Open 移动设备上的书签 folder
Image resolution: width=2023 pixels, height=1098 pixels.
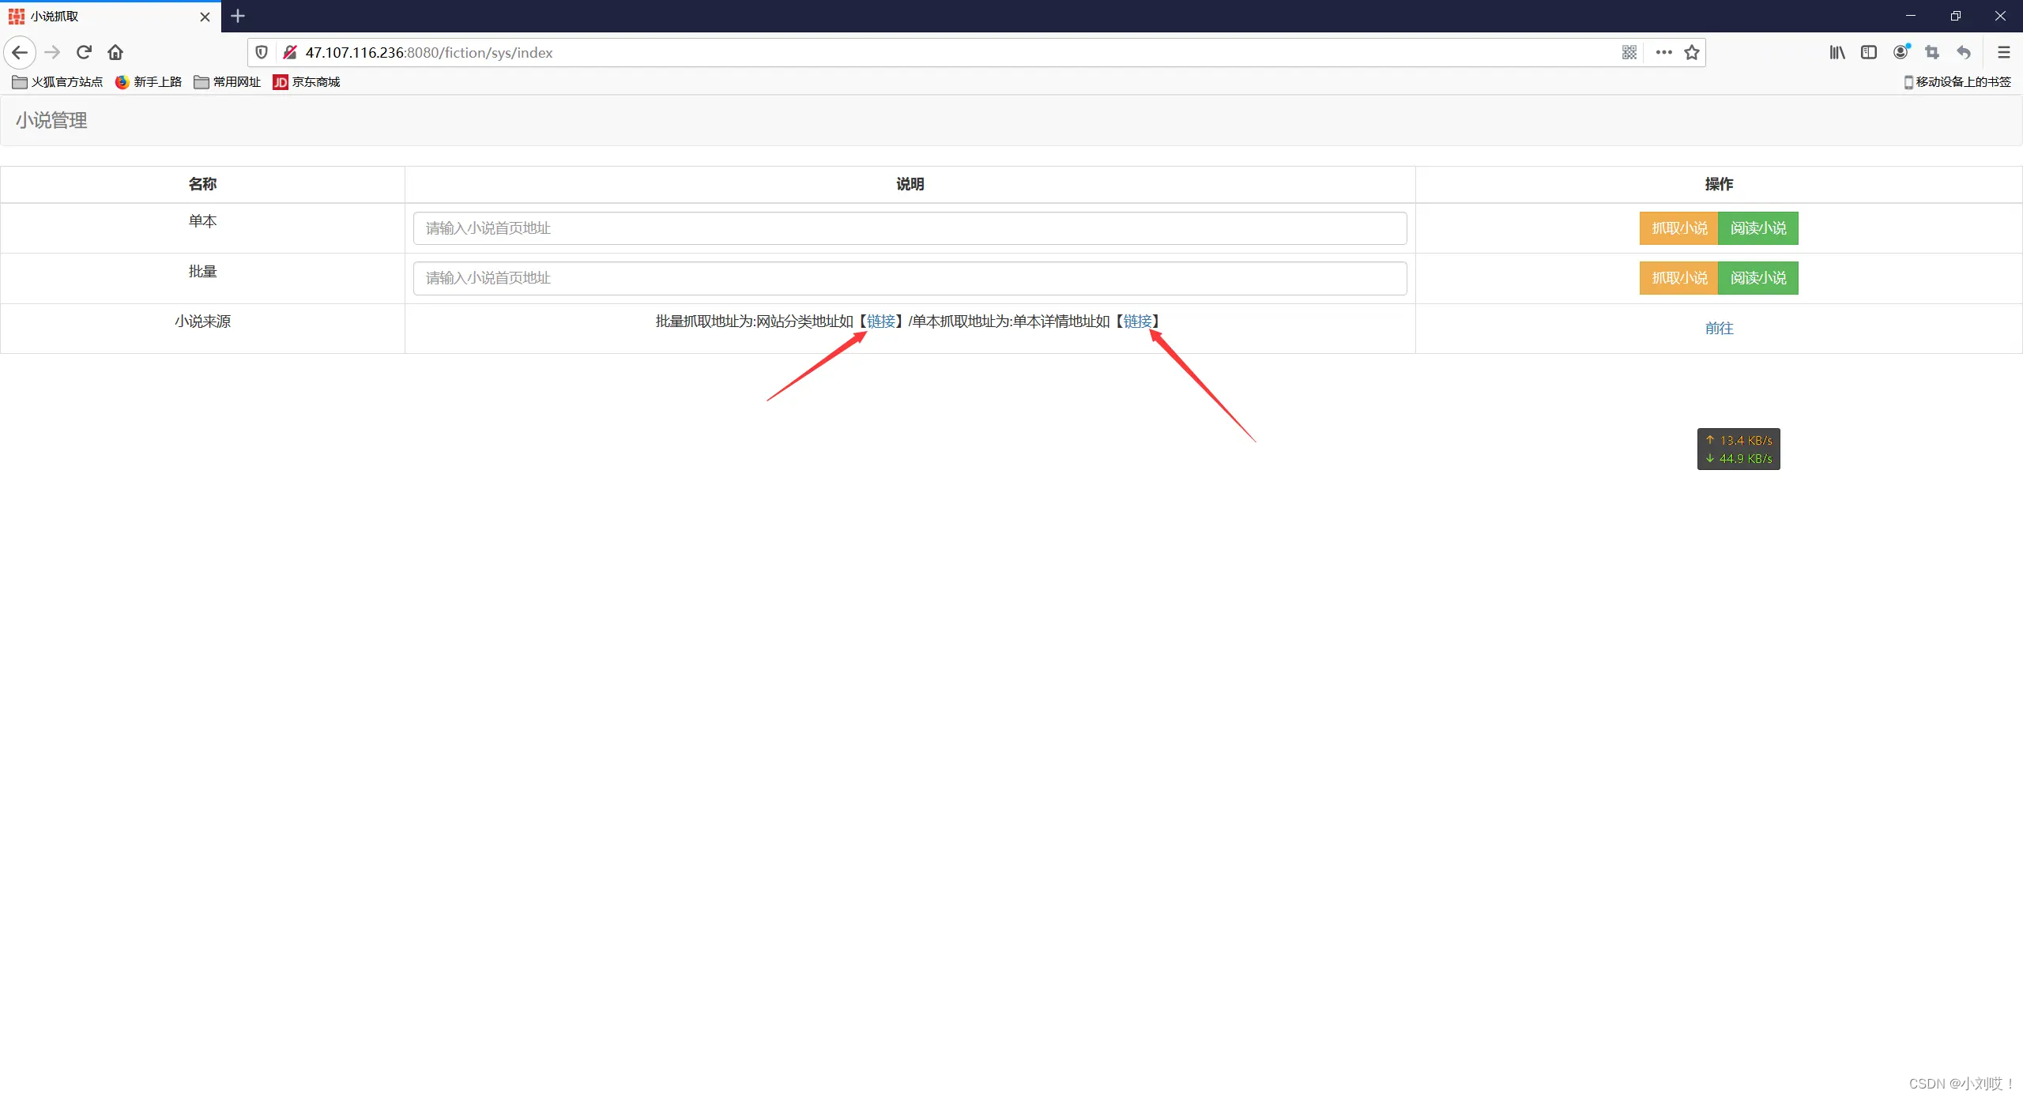tap(1957, 82)
